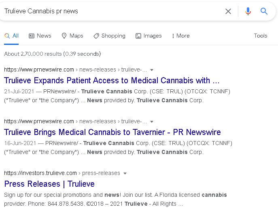
Task: Click the first prnewswire.com URL breadcrumb
Action: [x=39, y=70]
